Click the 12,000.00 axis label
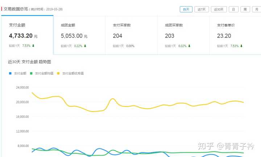 click(x=22, y=131)
